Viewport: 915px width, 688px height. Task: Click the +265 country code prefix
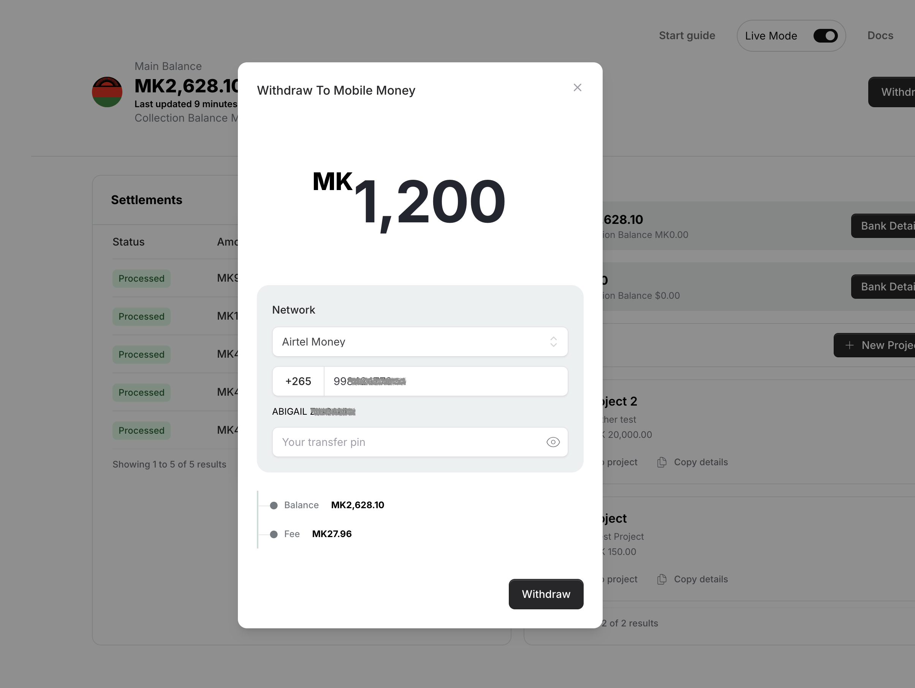click(x=298, y=381)
